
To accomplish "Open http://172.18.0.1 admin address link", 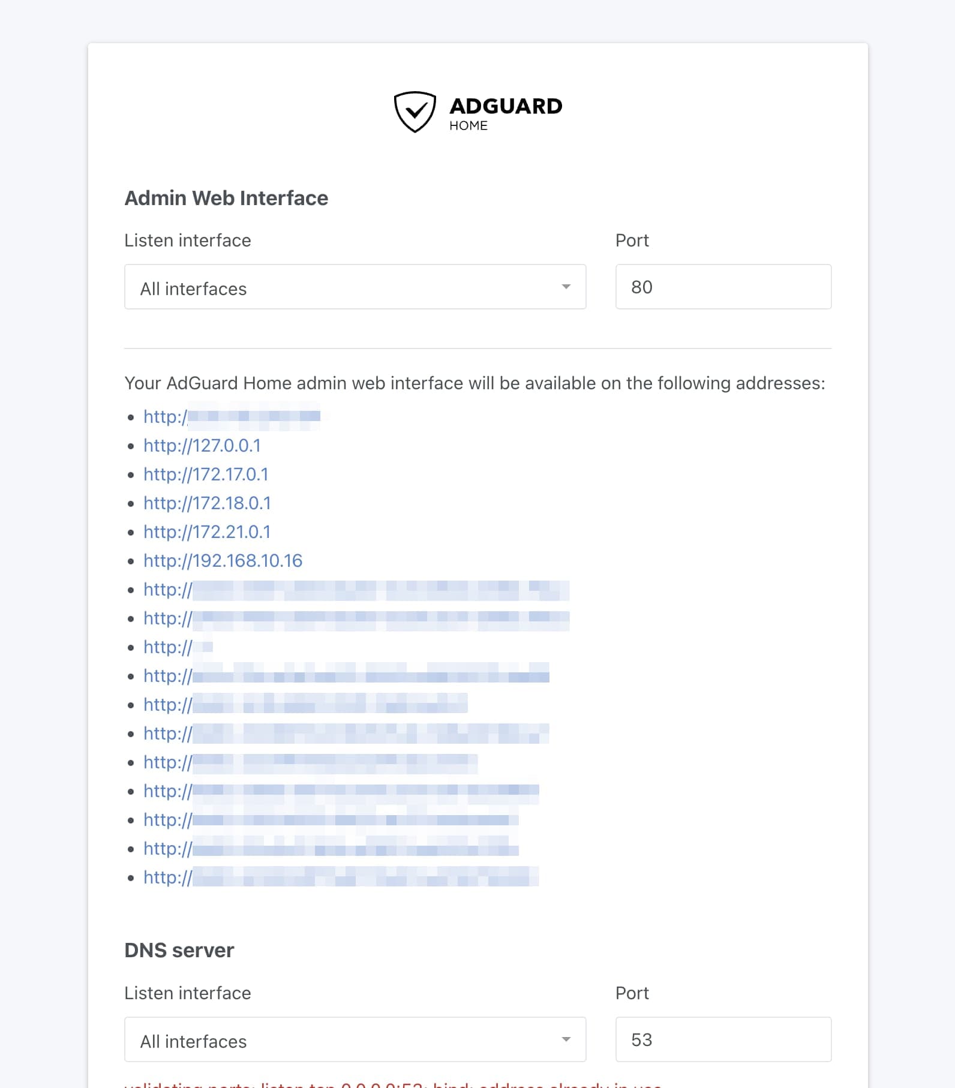I will point(207,503).
